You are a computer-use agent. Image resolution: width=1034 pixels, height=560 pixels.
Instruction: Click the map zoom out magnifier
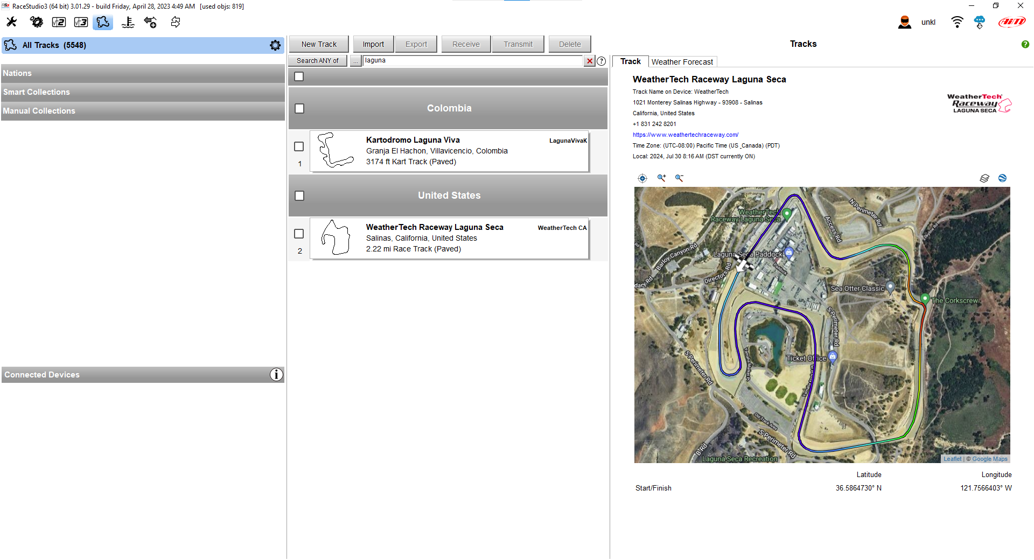pos(679,178)
